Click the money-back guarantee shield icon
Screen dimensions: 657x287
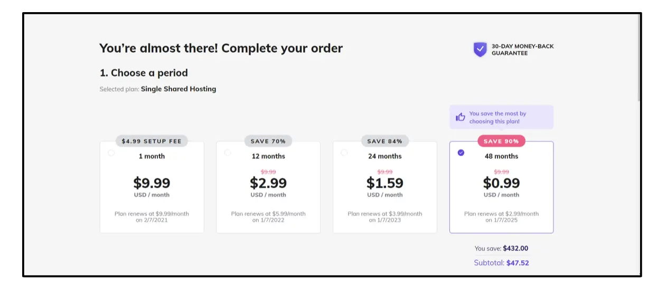tap(480, 50)
